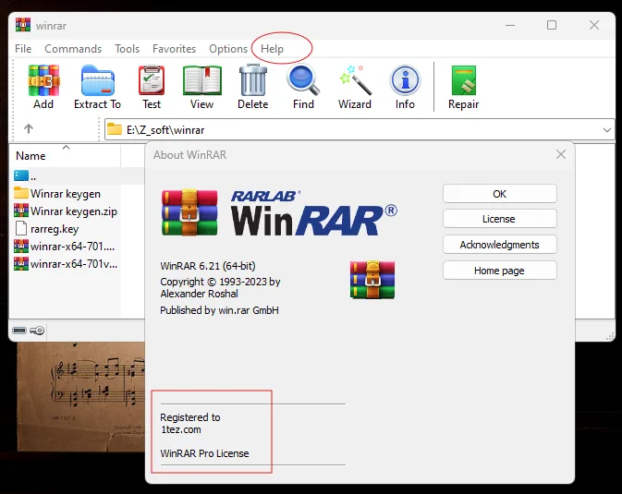The height and width of the screenshot is (494, 622).
Task: Close the winrar main window
Action: (594, 25)
